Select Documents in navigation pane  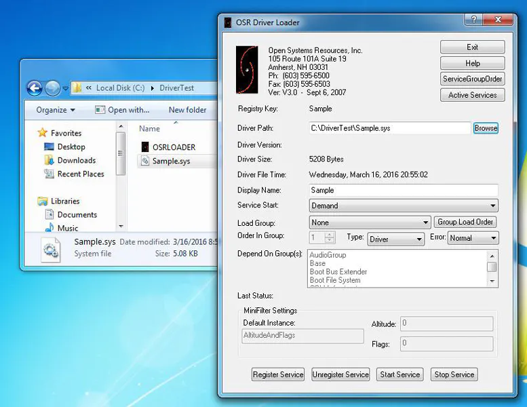[77, 214]
